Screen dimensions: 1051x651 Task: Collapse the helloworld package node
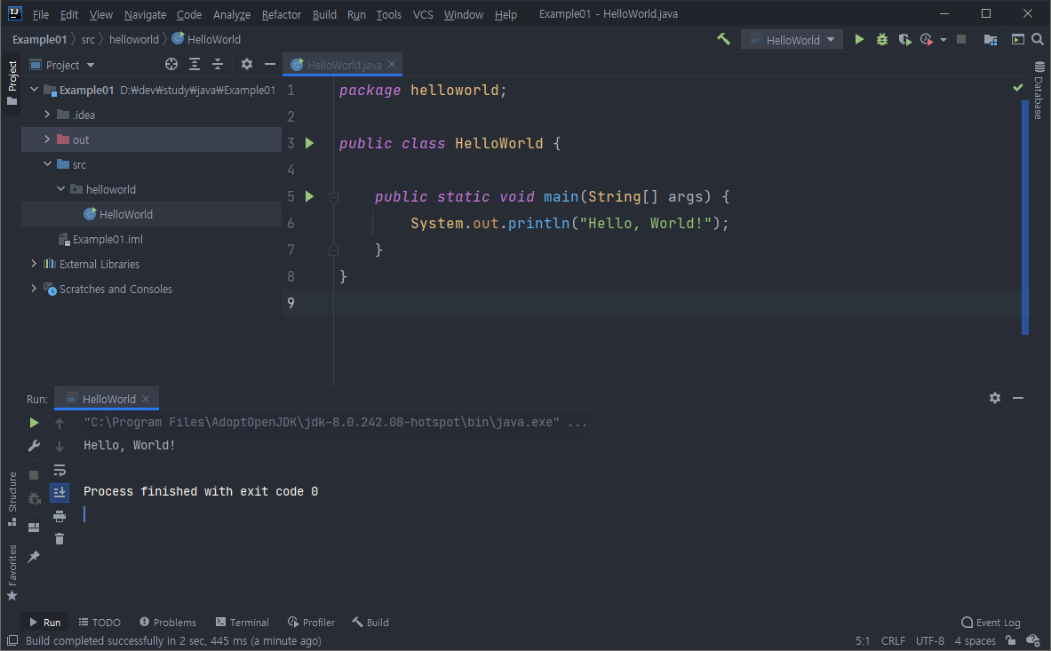click(60, 189)
